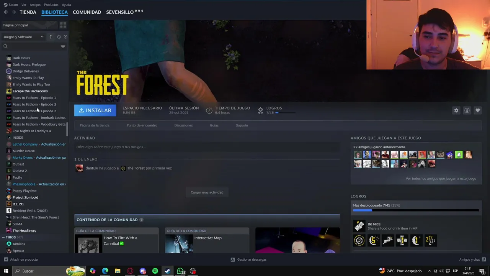Open the dantuki activity profile link
Image resolution: width=490 pixels, height=276 pixels.
(x=92, y=168)
